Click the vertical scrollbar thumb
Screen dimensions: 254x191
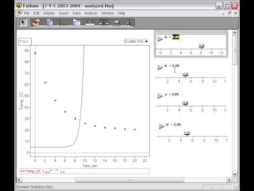[235, 50]
